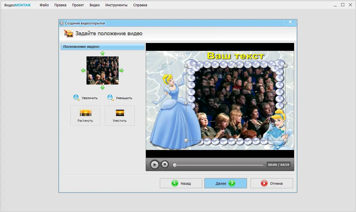Screen dimensions: 356x212
Task: Move video left with green left arrow
Action: (x=83, y=70)
